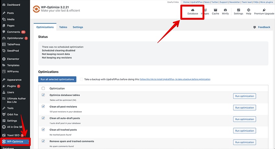
Task: Run optimization for Clean all trashed posts
Action: point(245,131)
